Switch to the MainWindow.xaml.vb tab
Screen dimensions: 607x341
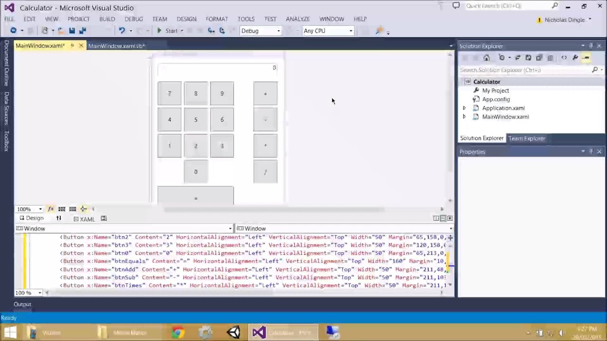[x=116, y=46]
